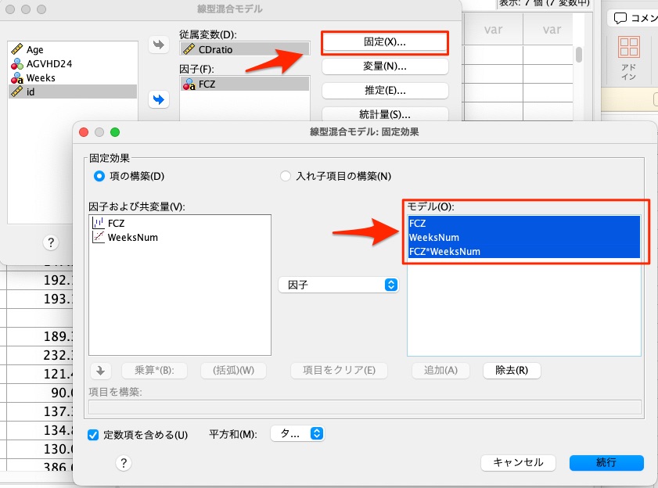Click the blue arrow beside the 因子 list
658x488 pixels.
pyautogui.click(x=159, y=99)
